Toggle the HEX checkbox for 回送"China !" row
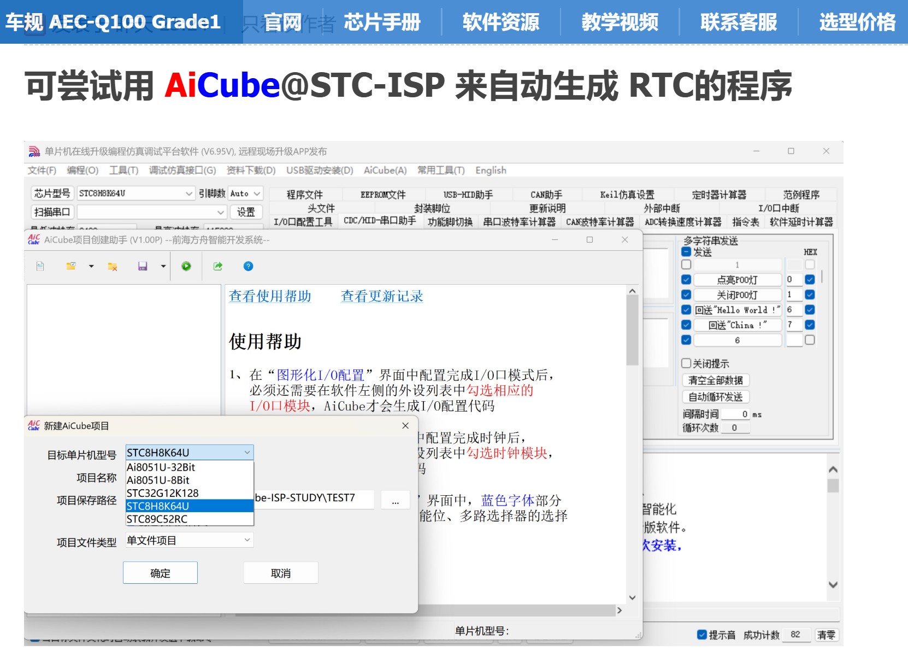Viewport: 908px width, 657px height. click(x=810, y=325)
